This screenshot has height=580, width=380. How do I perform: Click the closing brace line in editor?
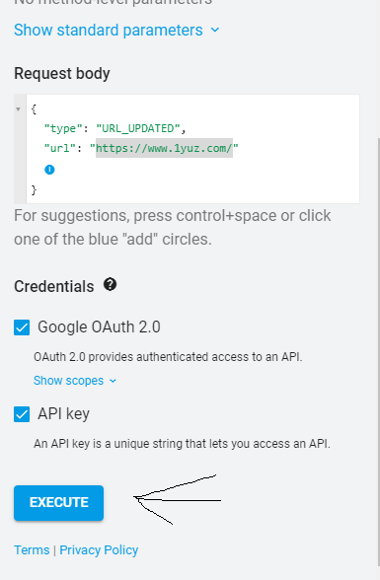pos(34,189)
